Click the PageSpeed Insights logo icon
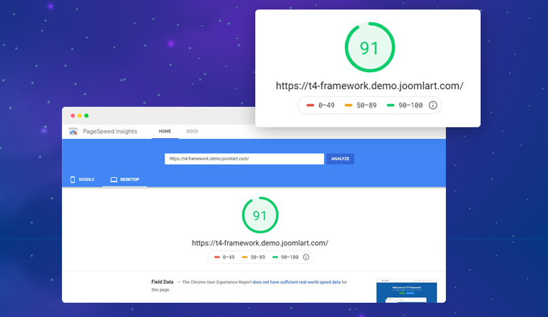This screenshot has width=548, height=317. point(73,131)
